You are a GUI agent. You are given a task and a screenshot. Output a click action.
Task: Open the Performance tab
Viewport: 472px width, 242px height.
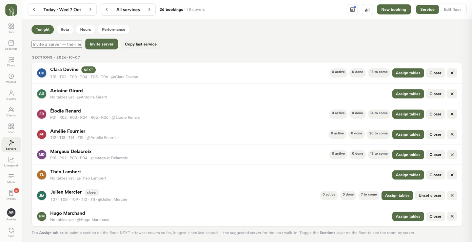click(x=113, y=29)
